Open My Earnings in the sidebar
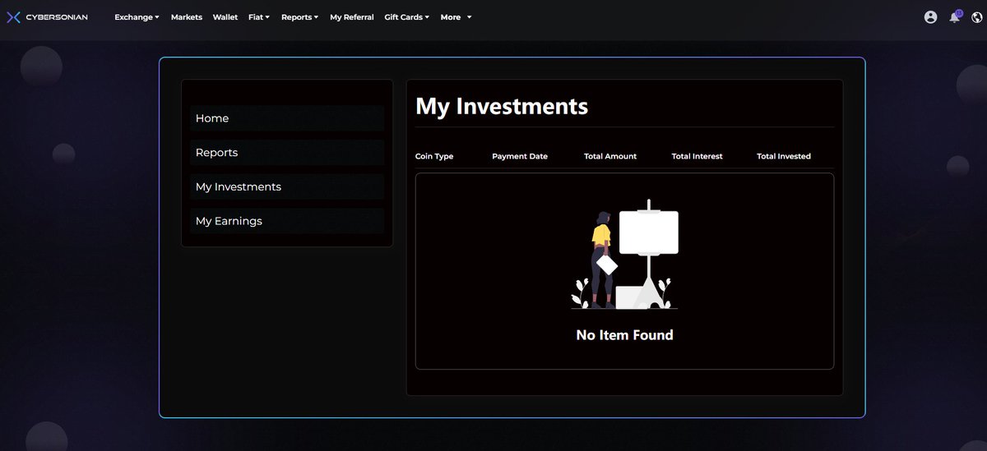This screenshot has height=451, width=987. click(x=287, y=221)
